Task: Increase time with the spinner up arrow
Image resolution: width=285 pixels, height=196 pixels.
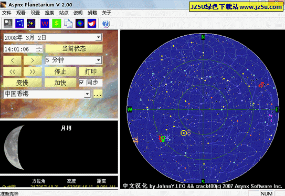Action: (39, 47)
